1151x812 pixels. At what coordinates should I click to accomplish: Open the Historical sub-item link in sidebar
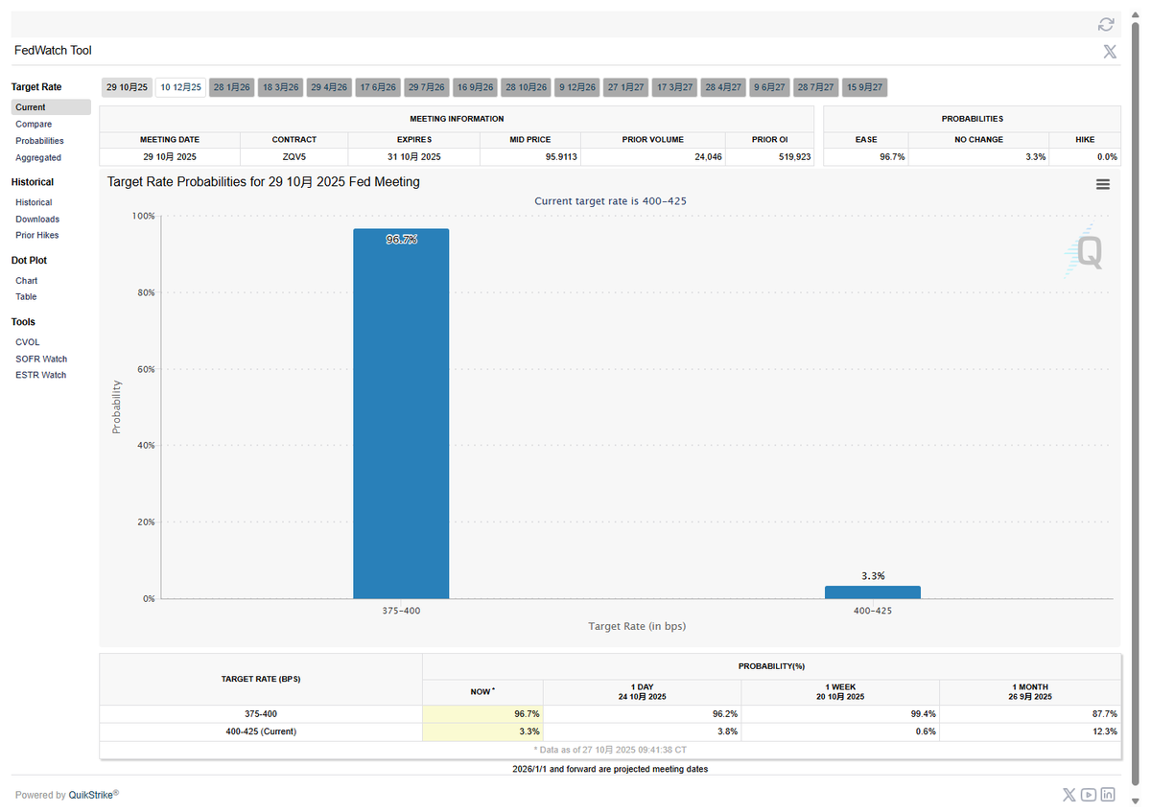pyautogui.click(x=34, y=202)
